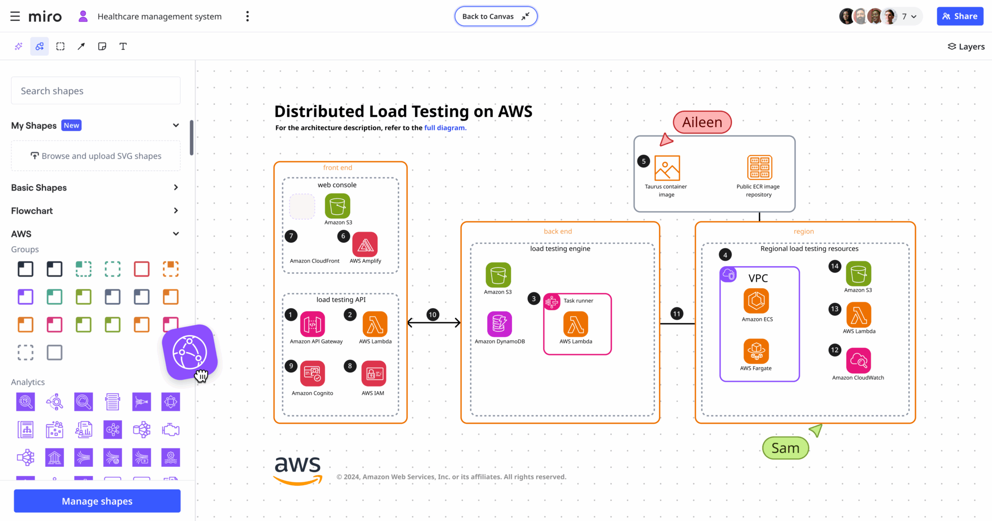Open the full diagram link
This screenshot has height=521, width=992.
pos(445,128)
